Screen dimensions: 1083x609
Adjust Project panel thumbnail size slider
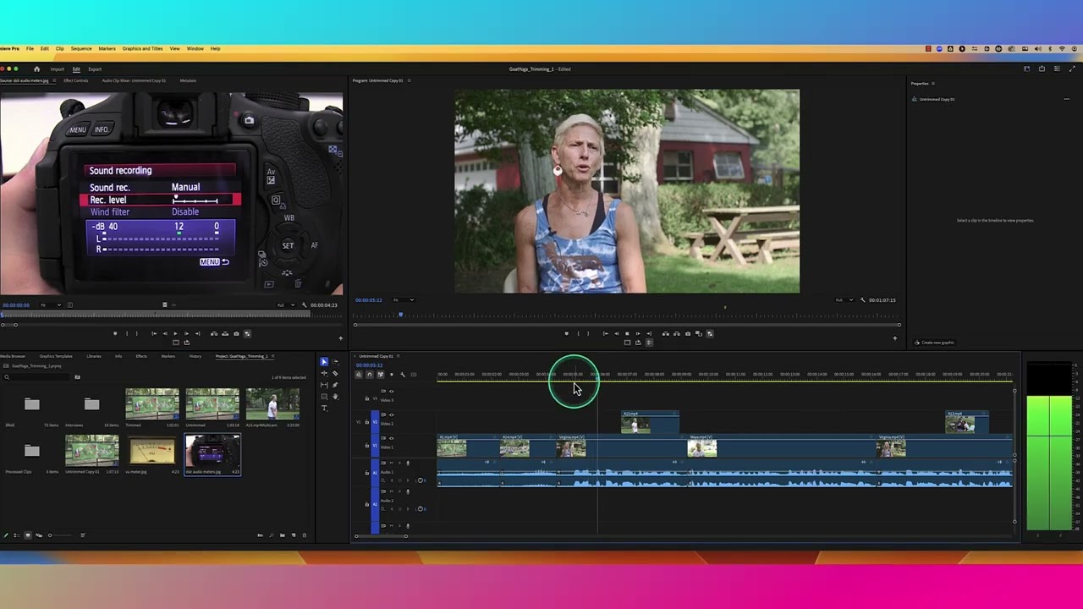(60, 535)
